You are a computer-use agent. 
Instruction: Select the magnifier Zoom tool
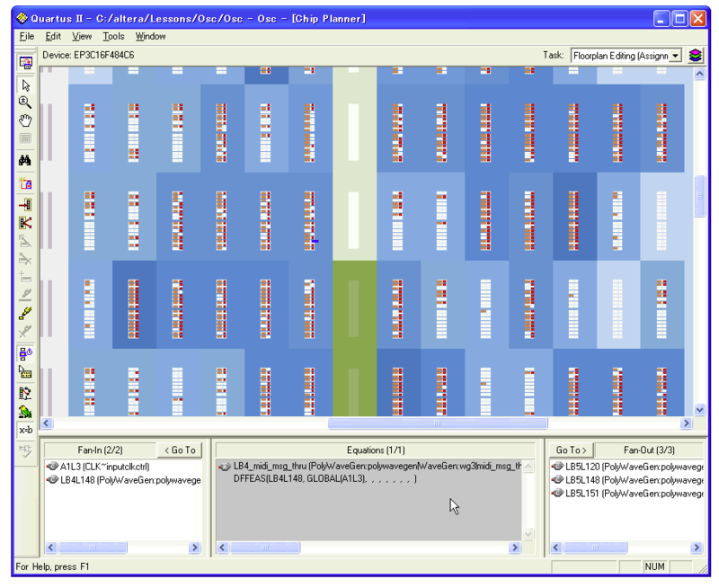[25, 102]
